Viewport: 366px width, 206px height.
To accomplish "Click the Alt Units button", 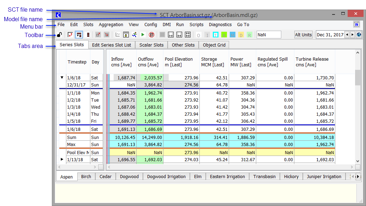I will point(304,35).
